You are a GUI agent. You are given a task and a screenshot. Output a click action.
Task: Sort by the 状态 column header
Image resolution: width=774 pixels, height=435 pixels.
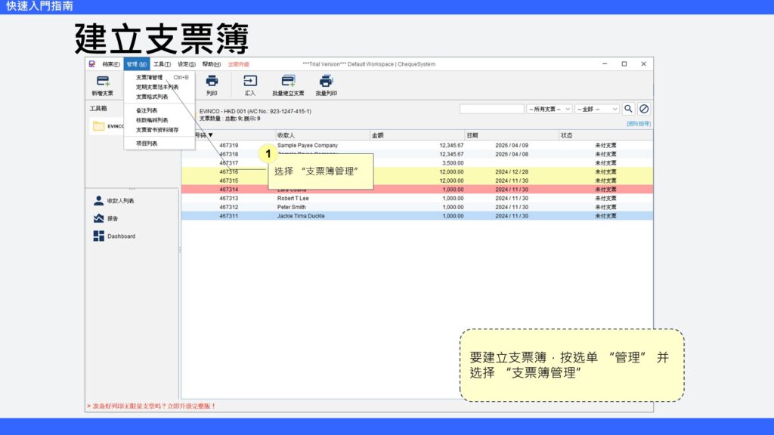(x=605, y=135)
